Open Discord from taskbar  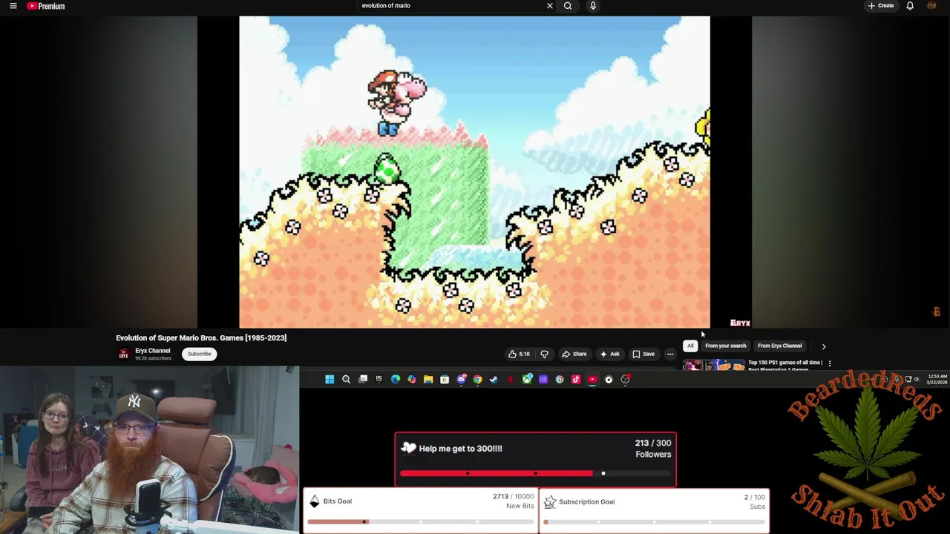(x=462, y=380)
